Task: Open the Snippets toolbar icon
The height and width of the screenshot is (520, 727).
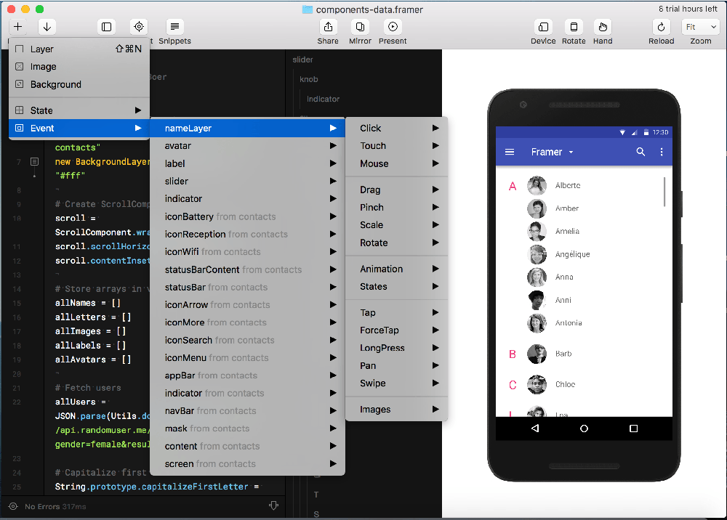Action: click(174, 28)
